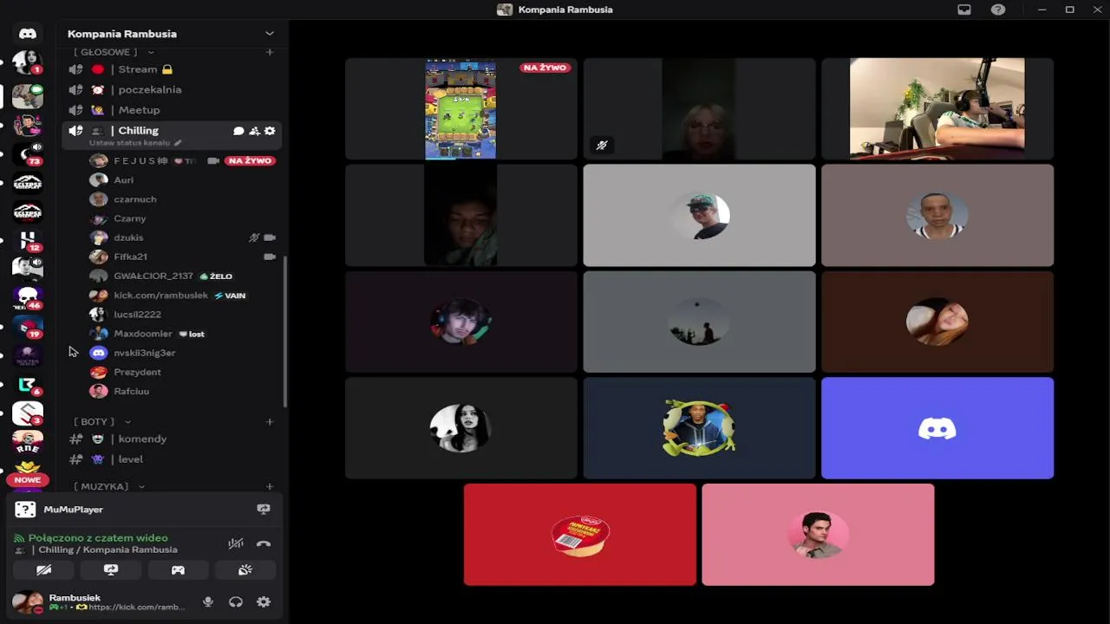Start an activity with the gamepad button
Image resolution: width=1110 pixels, height=624 pixels.
click(178, 569)
